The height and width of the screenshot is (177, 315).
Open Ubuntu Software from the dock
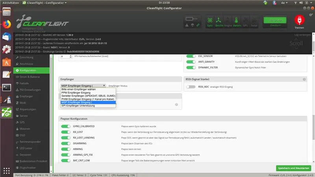click(6, 62)
